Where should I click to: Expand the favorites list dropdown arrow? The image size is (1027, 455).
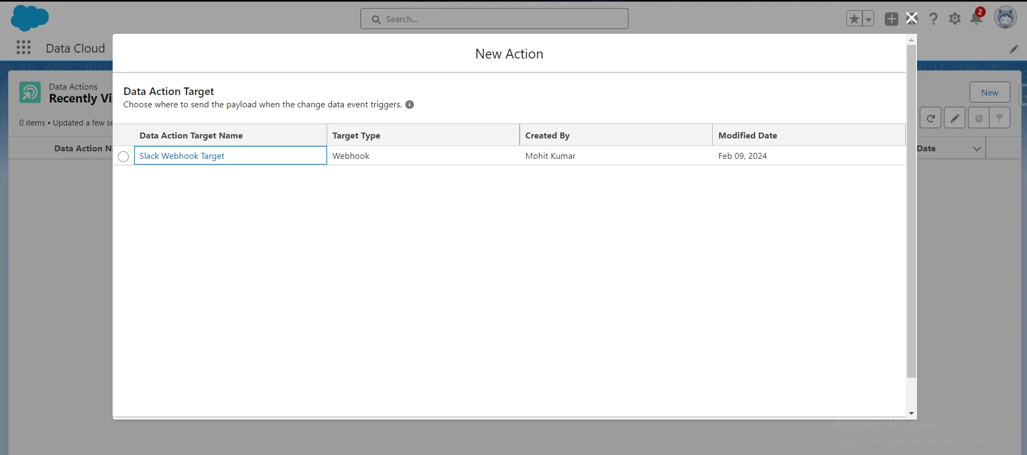[x=868, y=19]
